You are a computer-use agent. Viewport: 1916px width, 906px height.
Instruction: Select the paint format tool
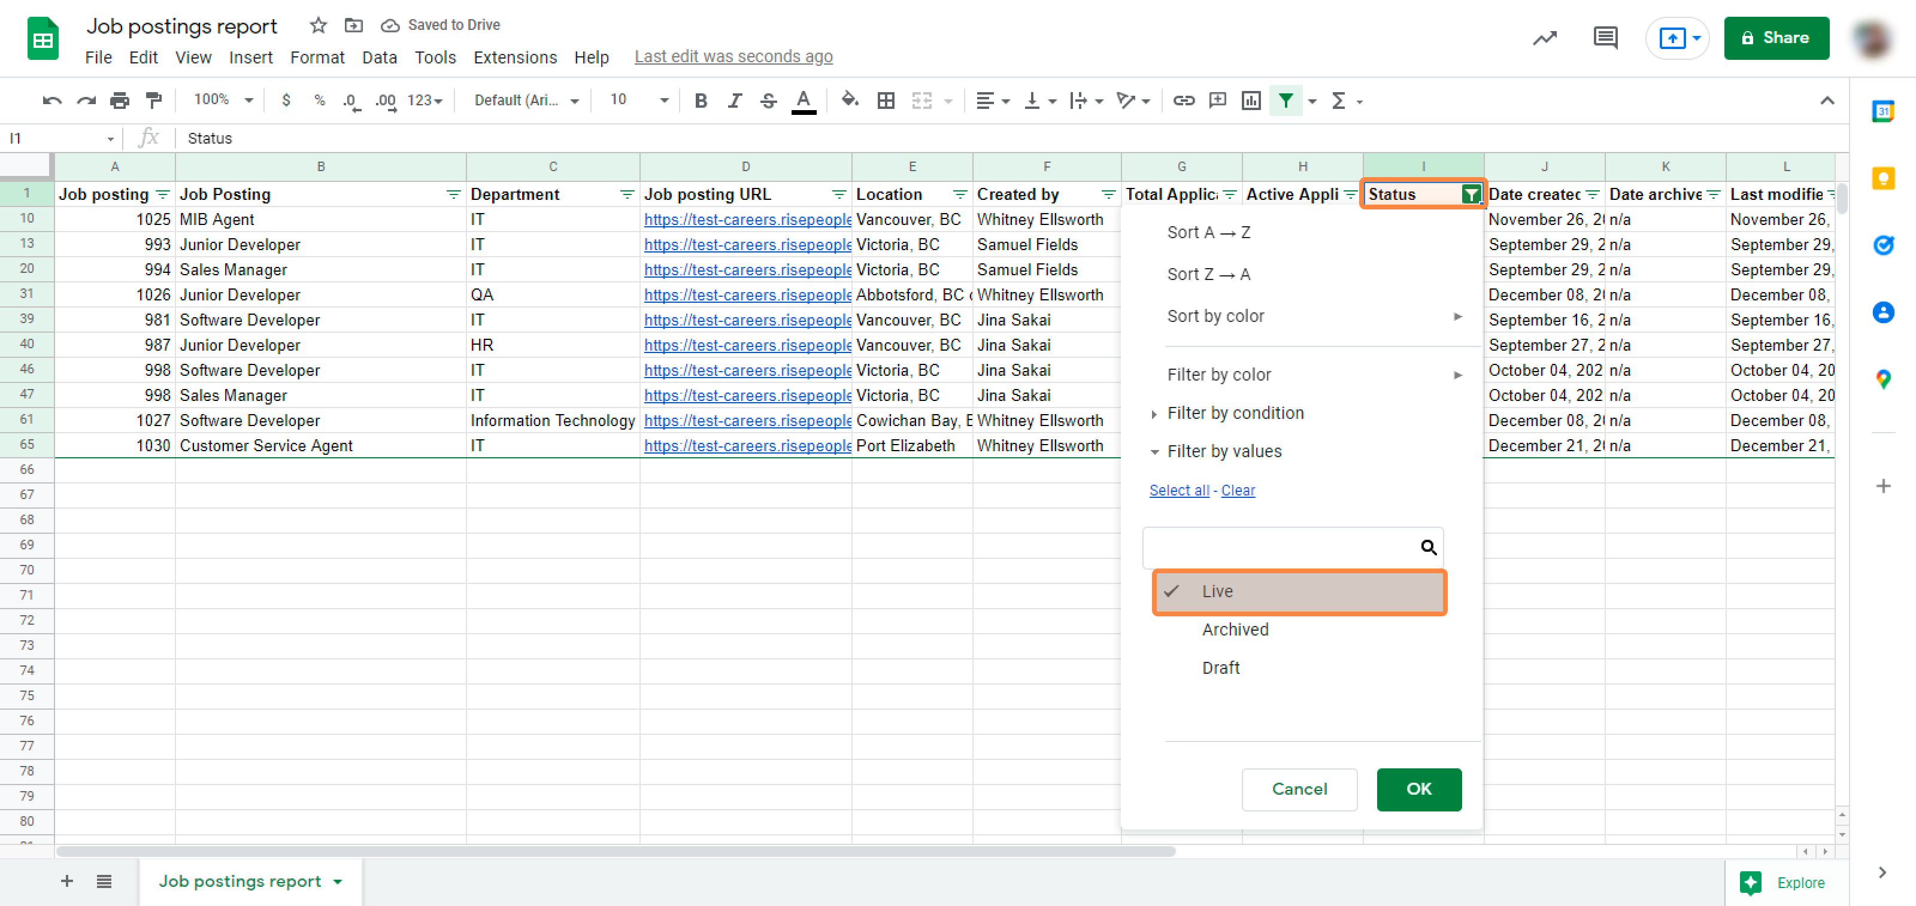(154, 101)
